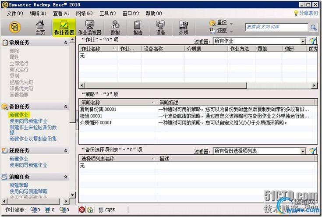The width and height of the screenshot is (322, 217).
Task: Click 新建作业 under 还原任务
Action: click(x=19, y=159)
